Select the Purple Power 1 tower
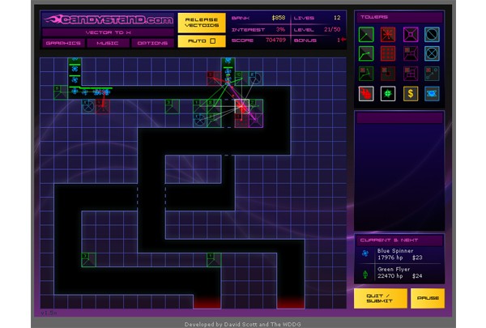 point(411,34)
